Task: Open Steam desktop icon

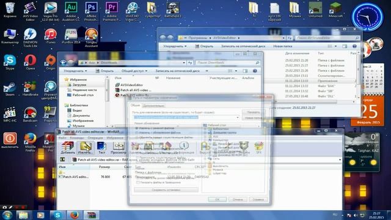Action: tap(10, 89)
